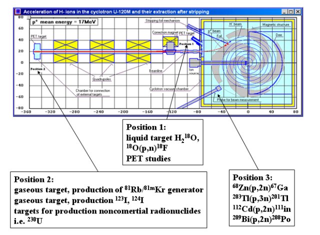
Task: Click the application icon in the title bar
Action: [x=18, y=11]
